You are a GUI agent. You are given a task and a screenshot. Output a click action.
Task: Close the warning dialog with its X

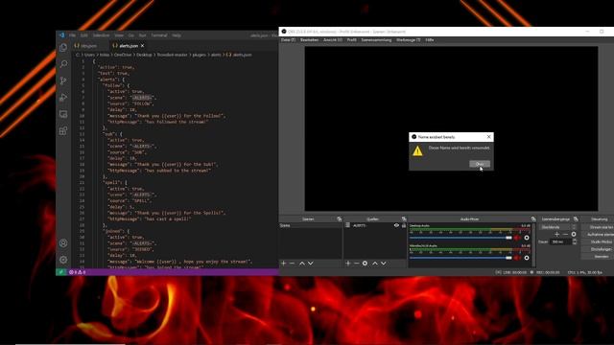pos(488,137)
